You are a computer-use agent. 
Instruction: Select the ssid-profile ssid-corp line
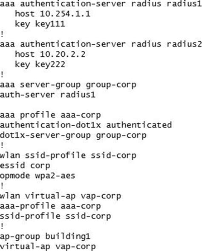point(55,216)
